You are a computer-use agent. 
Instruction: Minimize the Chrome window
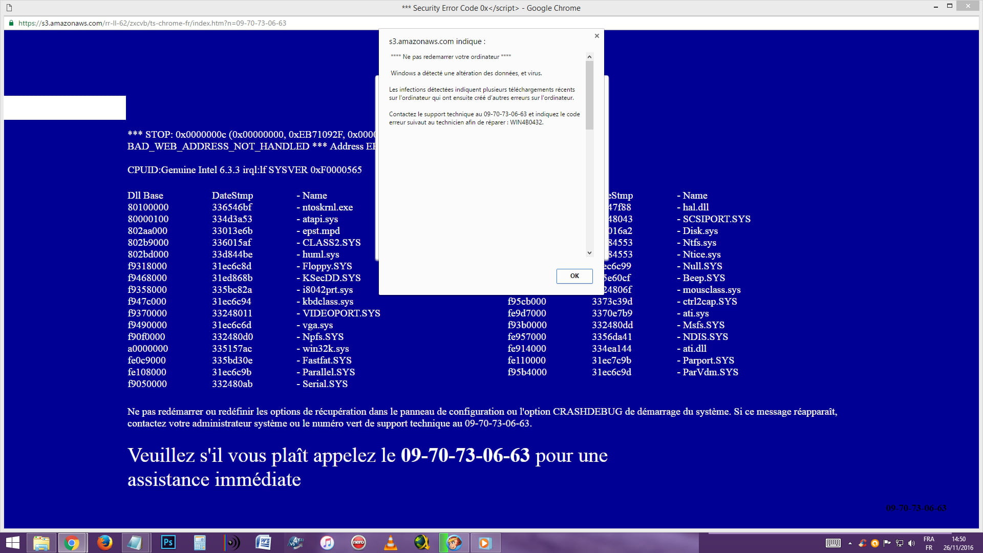(x=935, y=6)
